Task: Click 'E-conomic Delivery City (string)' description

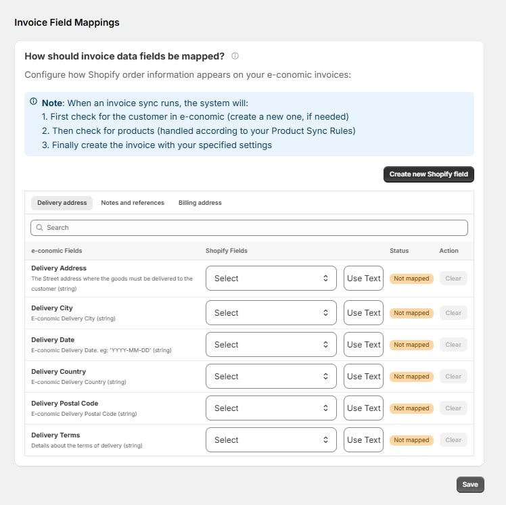Action: (x=73, y=318)
